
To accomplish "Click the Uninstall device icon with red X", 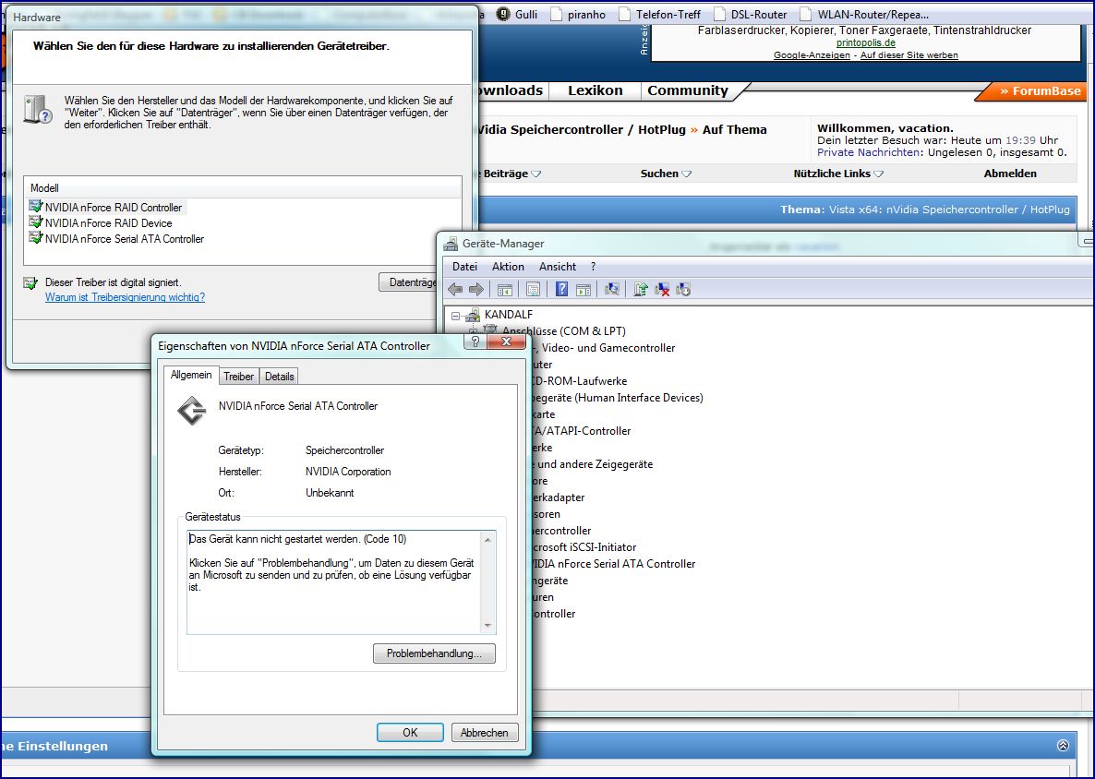I will click(662, 290).
